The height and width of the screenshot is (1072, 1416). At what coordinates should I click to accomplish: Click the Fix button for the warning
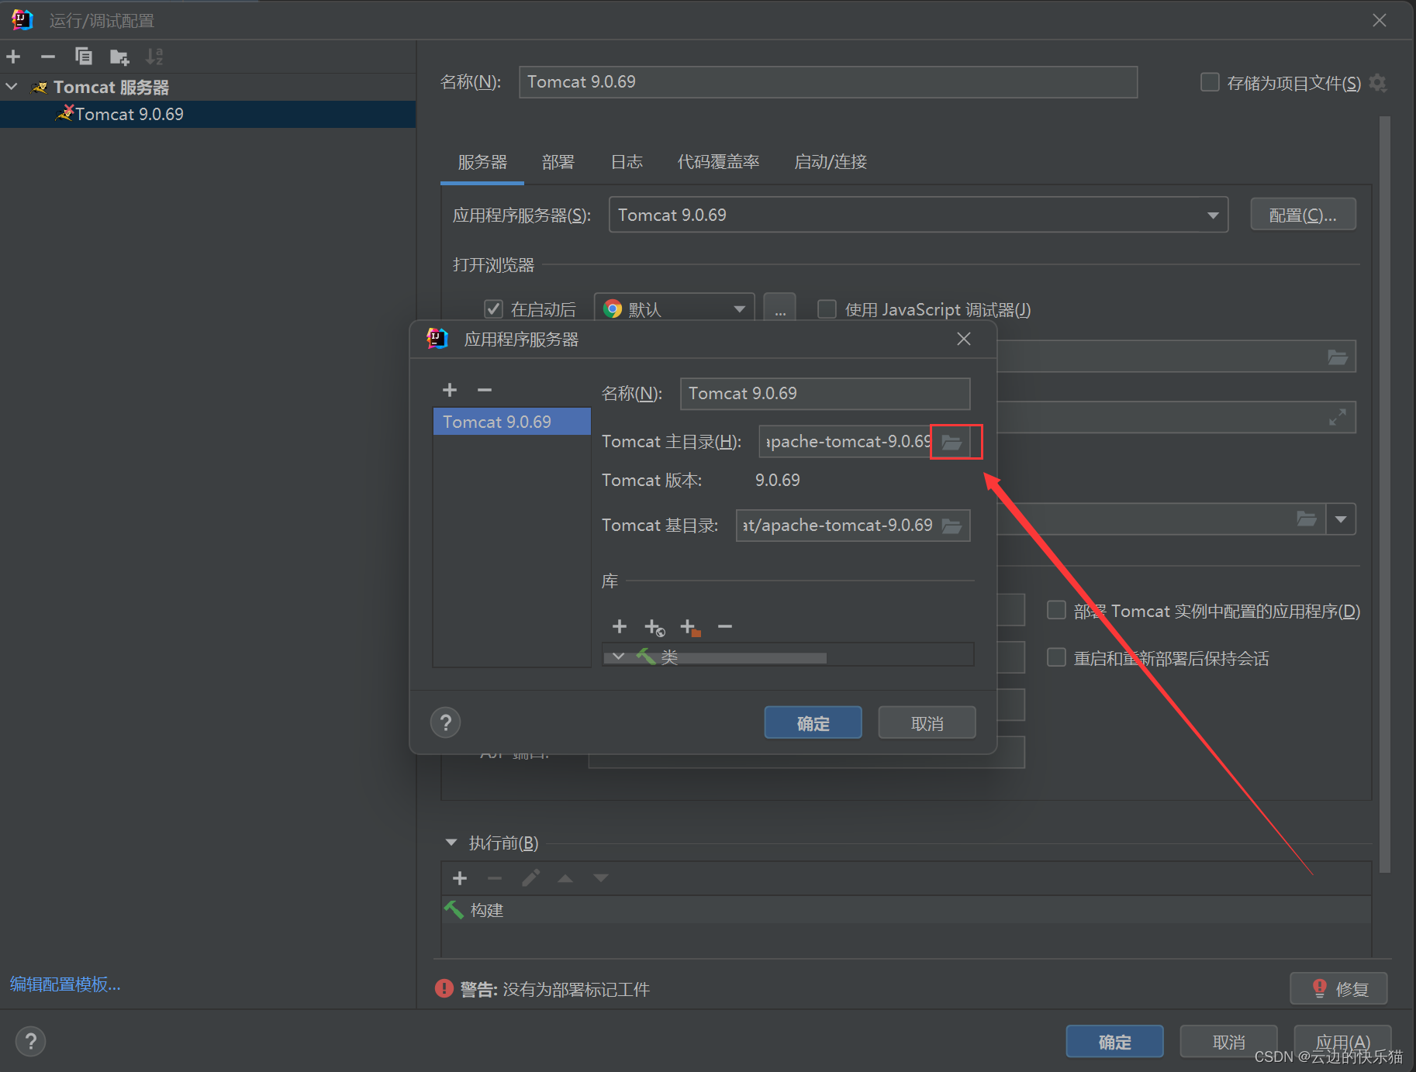pos(1338,989)
